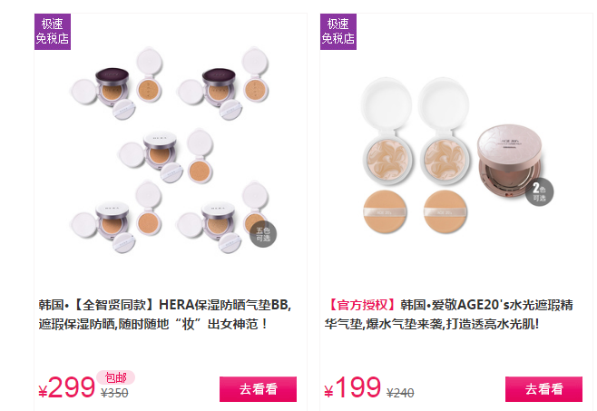
Task: Select the center HERA cushion compact image
Action: [166, 156]
